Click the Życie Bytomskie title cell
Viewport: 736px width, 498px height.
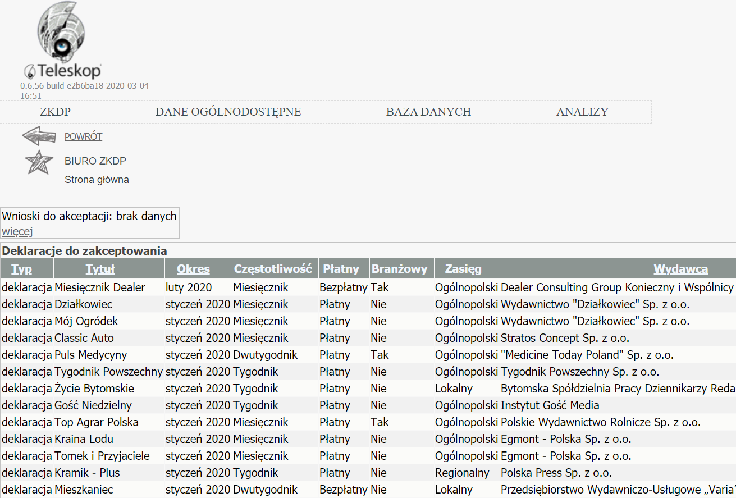pyautogui.click(x=94, y=389)
